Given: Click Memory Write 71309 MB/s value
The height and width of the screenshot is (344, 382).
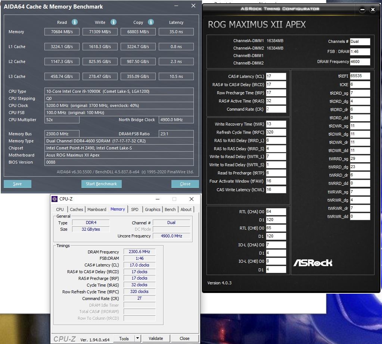Looking at the screenshot, I should pyautogui.click(x=100, y=32).
